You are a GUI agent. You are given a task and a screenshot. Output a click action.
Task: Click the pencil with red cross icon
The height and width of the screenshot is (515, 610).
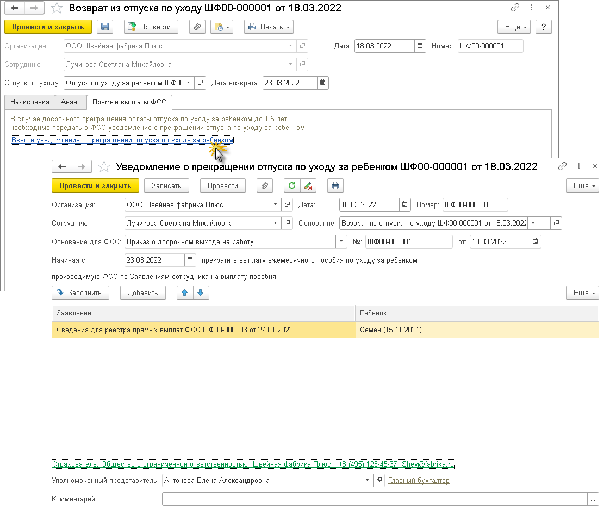click(308, 185)
